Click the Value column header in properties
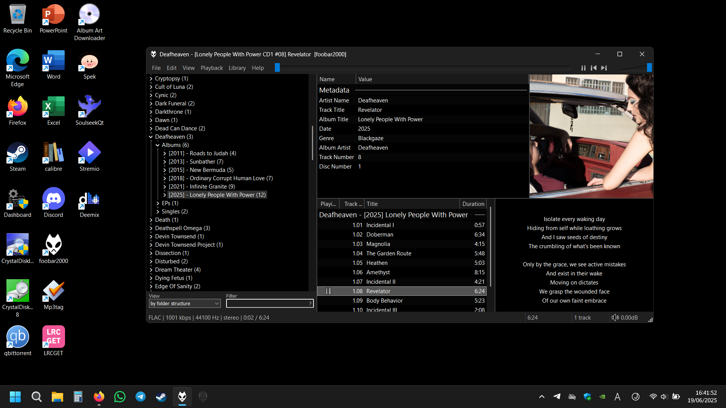Screen dimensions: 726x408 tap(442, 79)
